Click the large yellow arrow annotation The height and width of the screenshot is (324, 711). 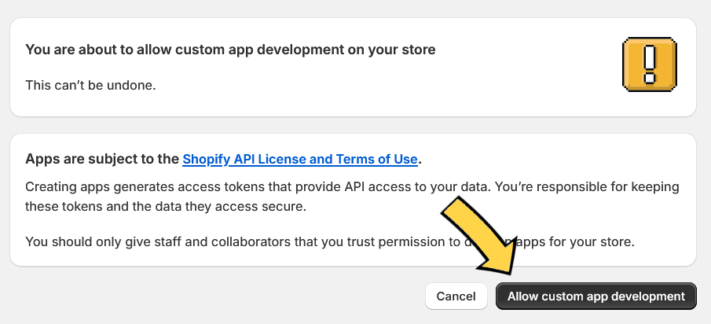pyautogui.click(x=481, y=236)
